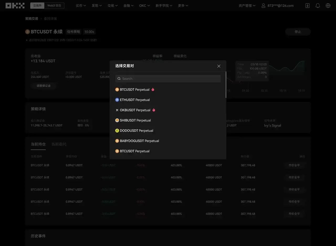Click the DODO coin icon in the list

117,130
